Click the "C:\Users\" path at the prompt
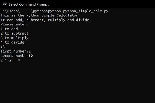This screenshot has width=155, height=103. (x=10, y=11)
